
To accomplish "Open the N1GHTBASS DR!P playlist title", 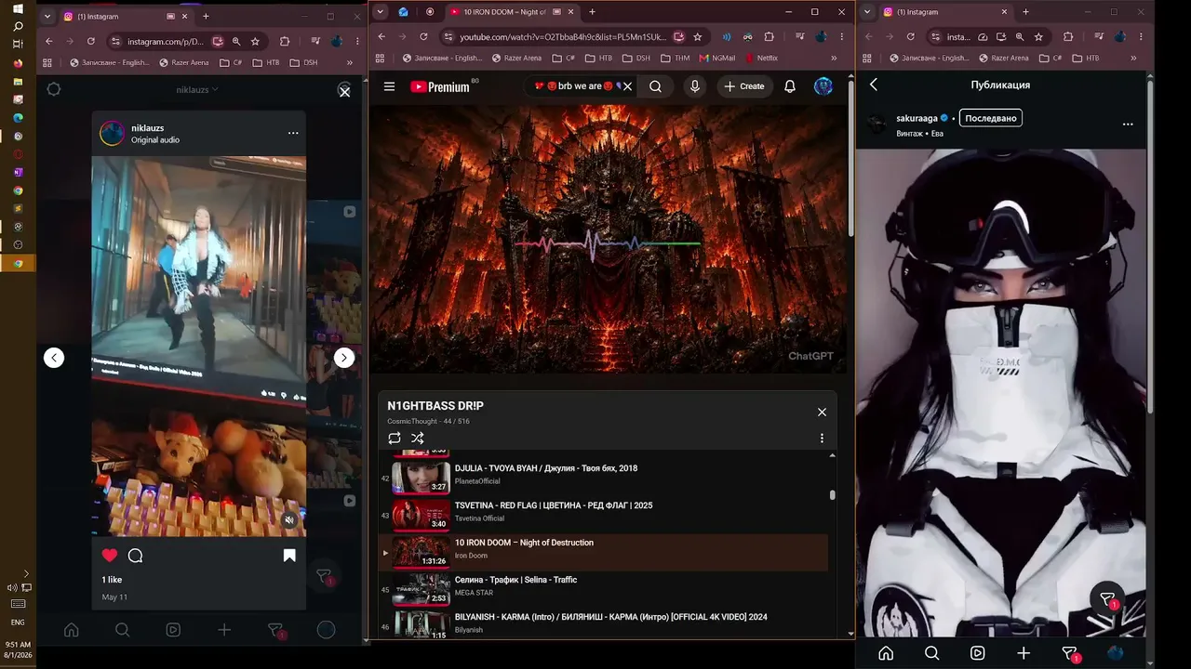I will click(x=435, y=406).
